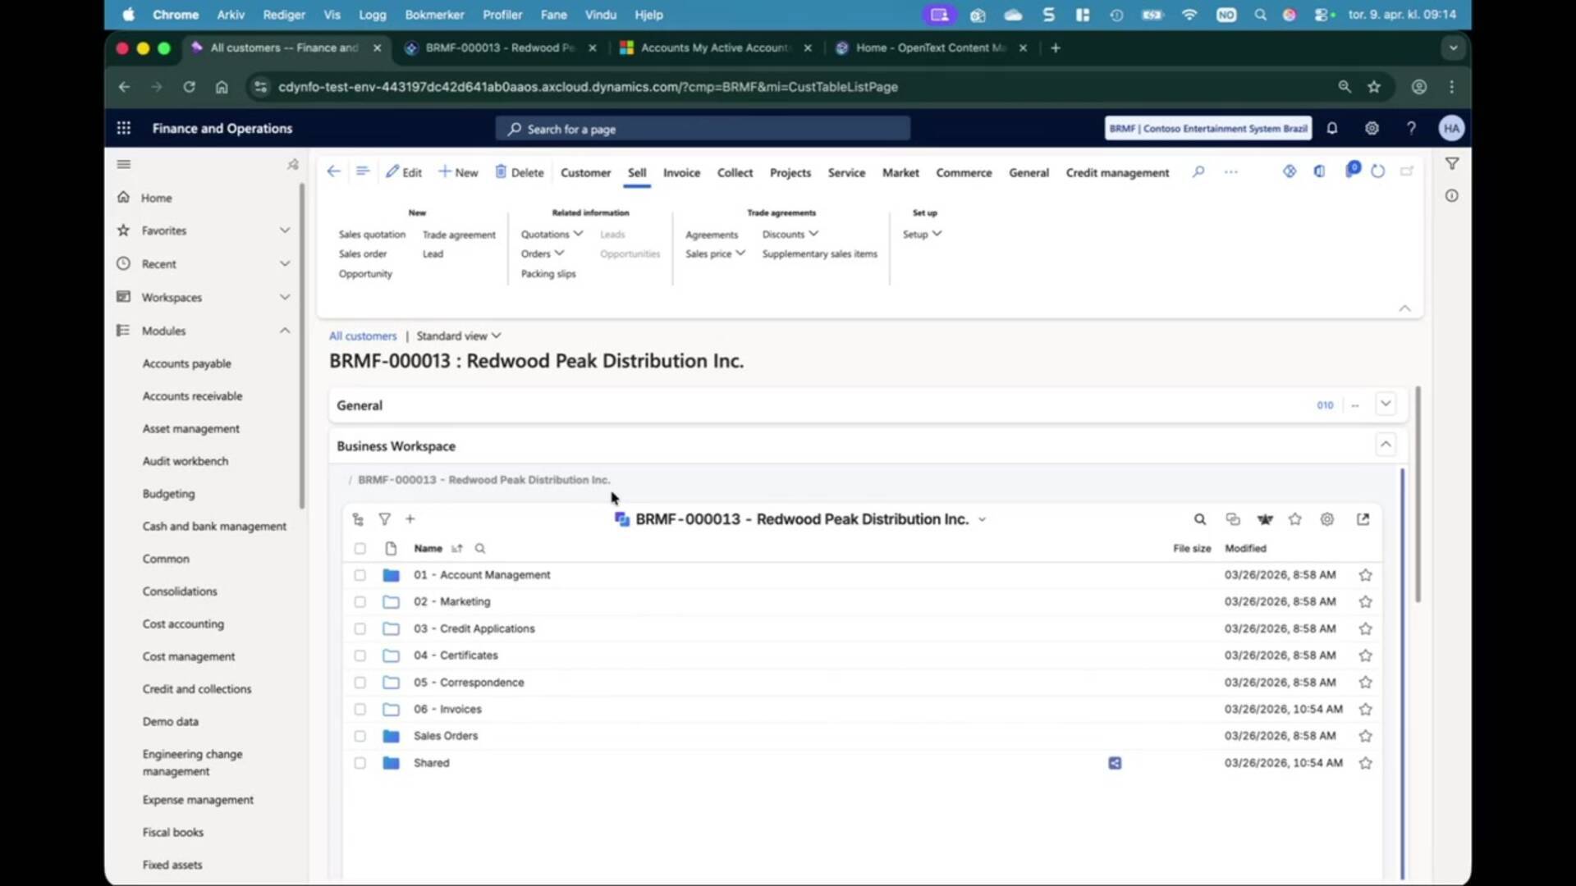1576x886 pixels.
Task: Check the checkbox for 06 - Invoices row
Action: click(360, 709)
